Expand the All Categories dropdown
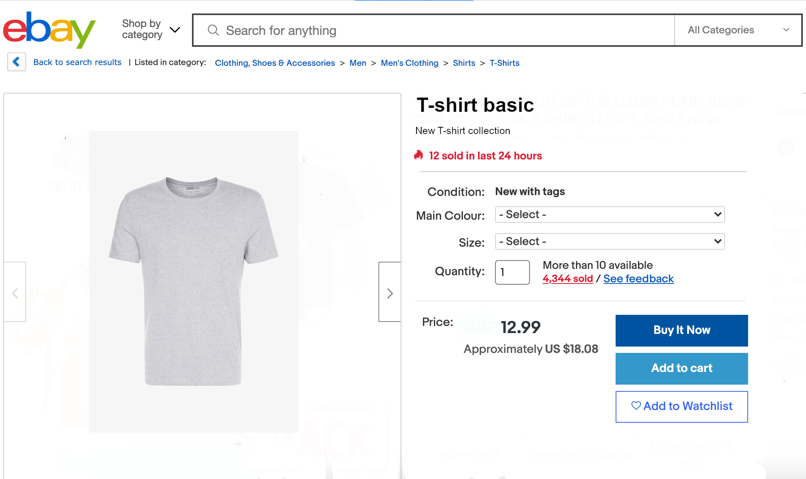 click(x=738, y=30)
